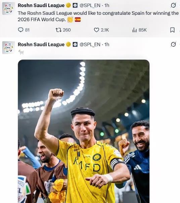This screenshot has height=203, width=180.
Task: Repost the Spain congratulation tweet
Action: [x=58, y=30]
